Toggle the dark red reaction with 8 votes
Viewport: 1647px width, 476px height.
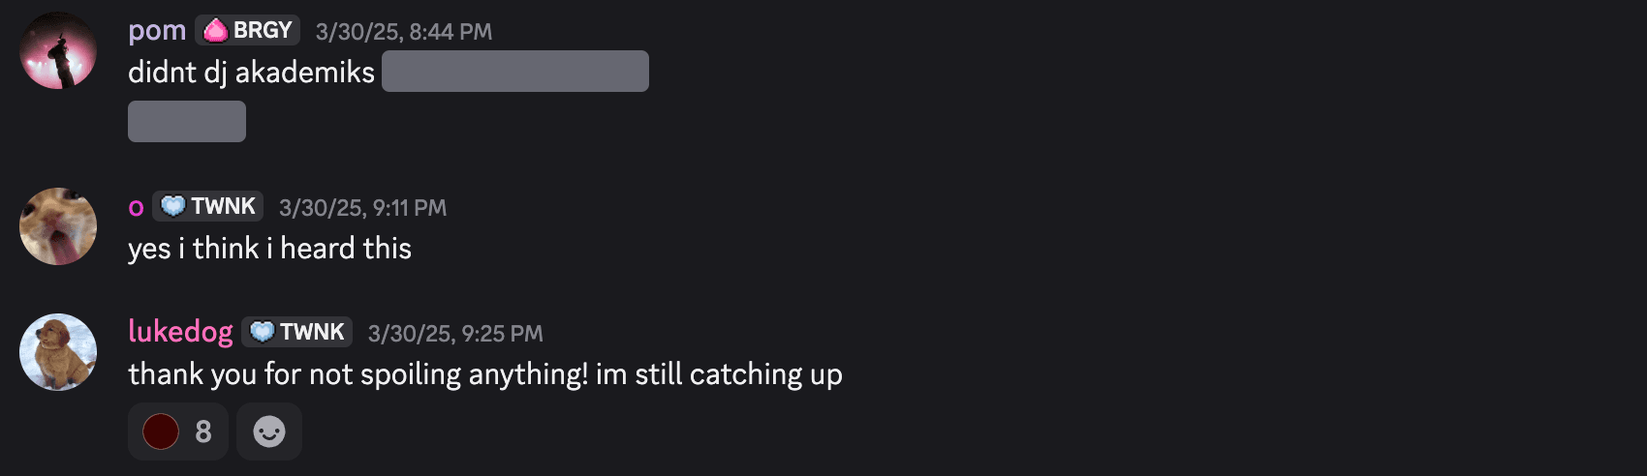(178, 431)
